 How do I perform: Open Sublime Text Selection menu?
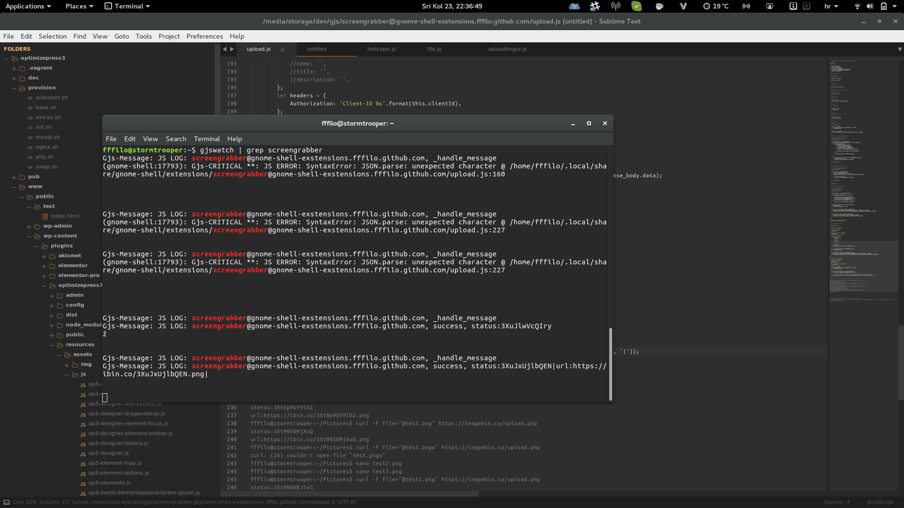coord(53,36)
